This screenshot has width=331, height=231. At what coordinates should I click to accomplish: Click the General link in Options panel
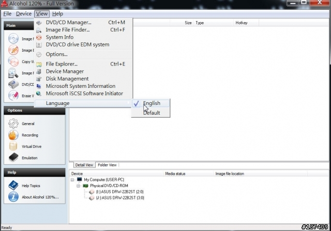[x=28, y=124]
